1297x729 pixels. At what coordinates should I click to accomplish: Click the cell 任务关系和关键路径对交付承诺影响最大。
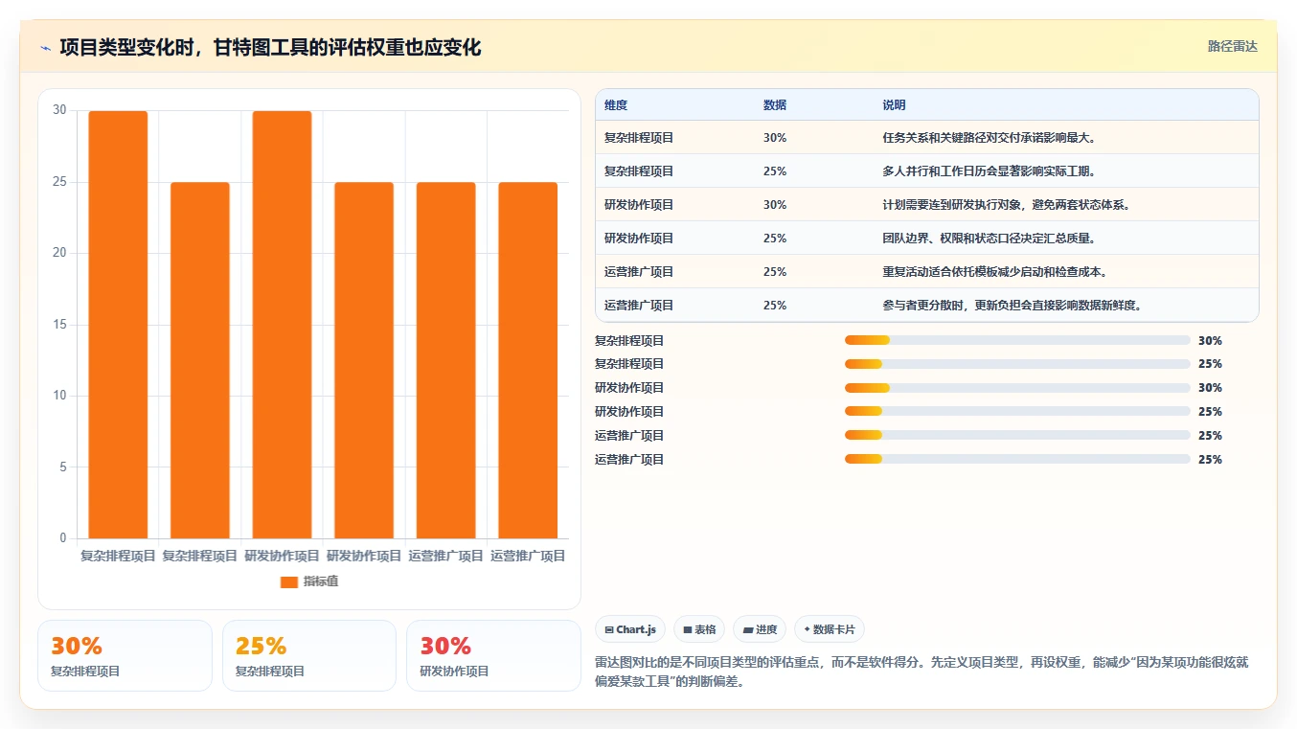pyautogui.click(x=990, y=138)
